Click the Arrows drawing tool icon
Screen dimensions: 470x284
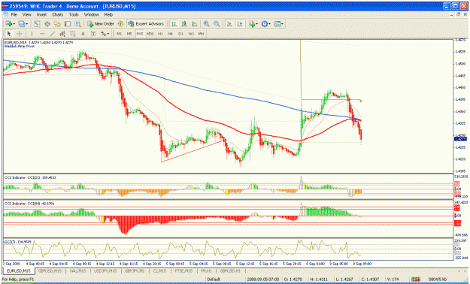pos(104,34)
